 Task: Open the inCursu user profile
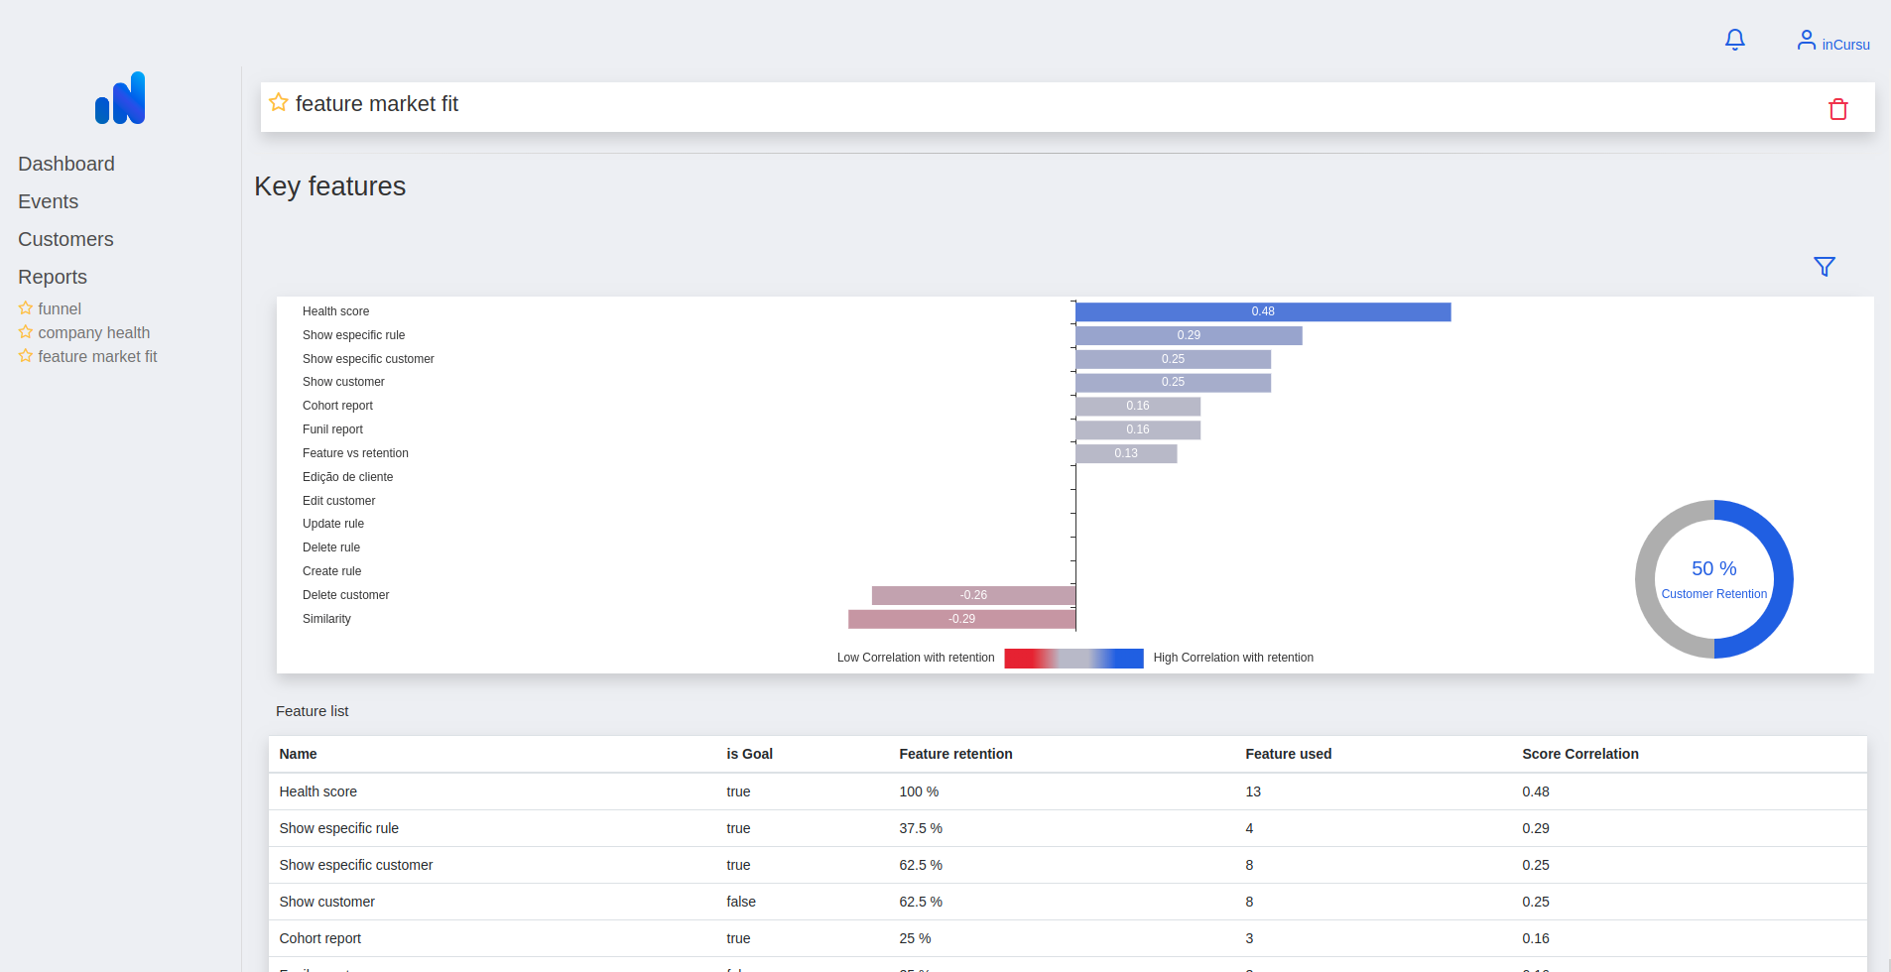(1832, 42)
